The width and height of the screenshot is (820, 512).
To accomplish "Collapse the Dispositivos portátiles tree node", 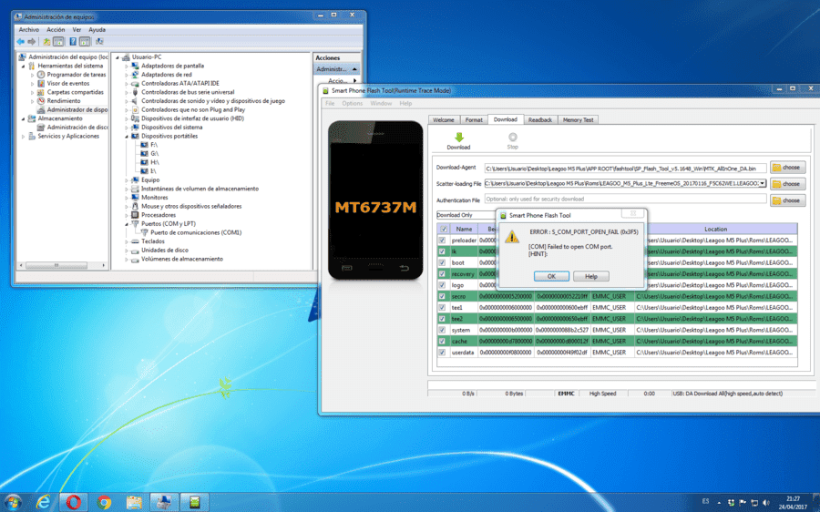I will tap(127, 136).
